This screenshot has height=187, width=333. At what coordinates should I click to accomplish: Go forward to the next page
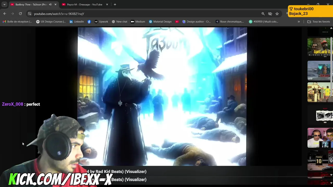[12, 14]
